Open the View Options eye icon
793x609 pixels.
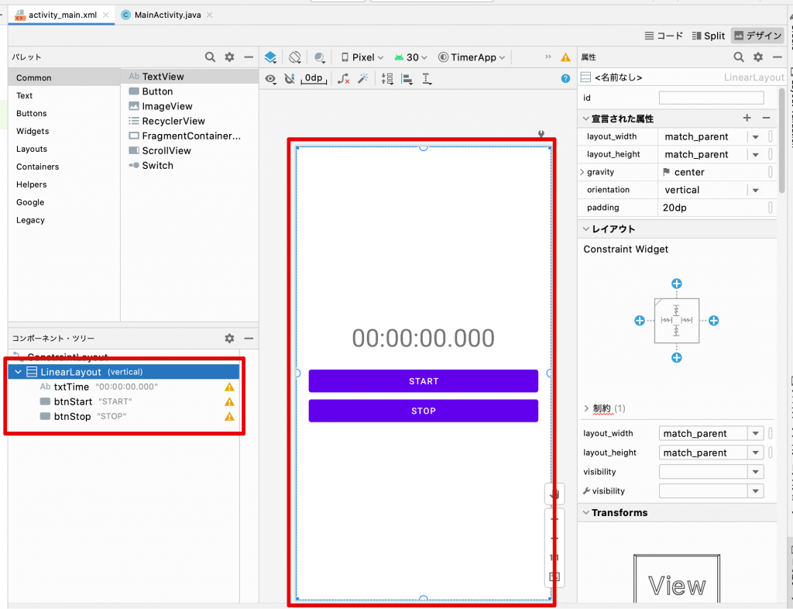pyautogui.click(x=271, y=78)
